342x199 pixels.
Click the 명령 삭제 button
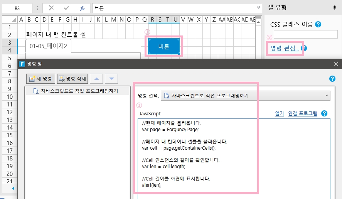[x=72, y=79]
